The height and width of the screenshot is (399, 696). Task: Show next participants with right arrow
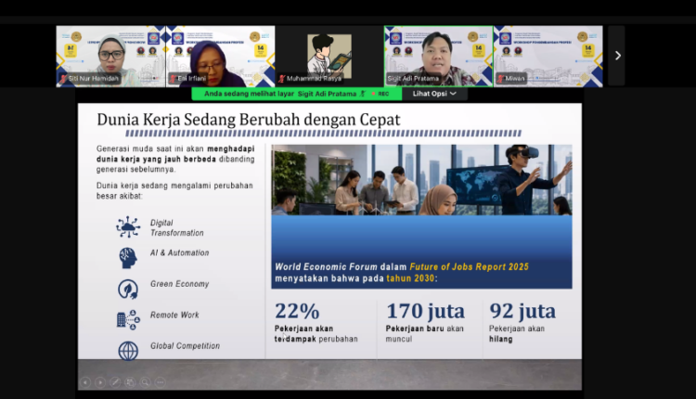click(617, 56)
